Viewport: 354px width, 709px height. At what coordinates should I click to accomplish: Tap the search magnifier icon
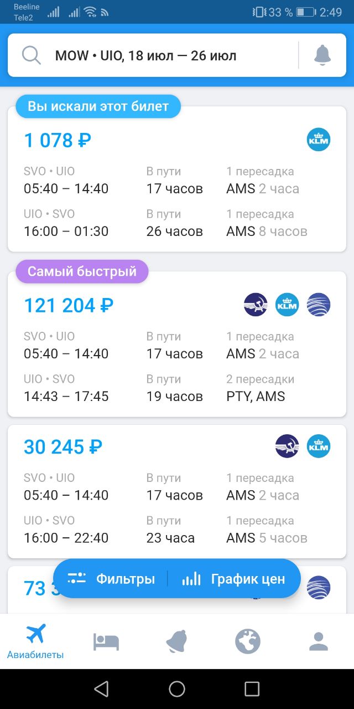click(31, 55)
